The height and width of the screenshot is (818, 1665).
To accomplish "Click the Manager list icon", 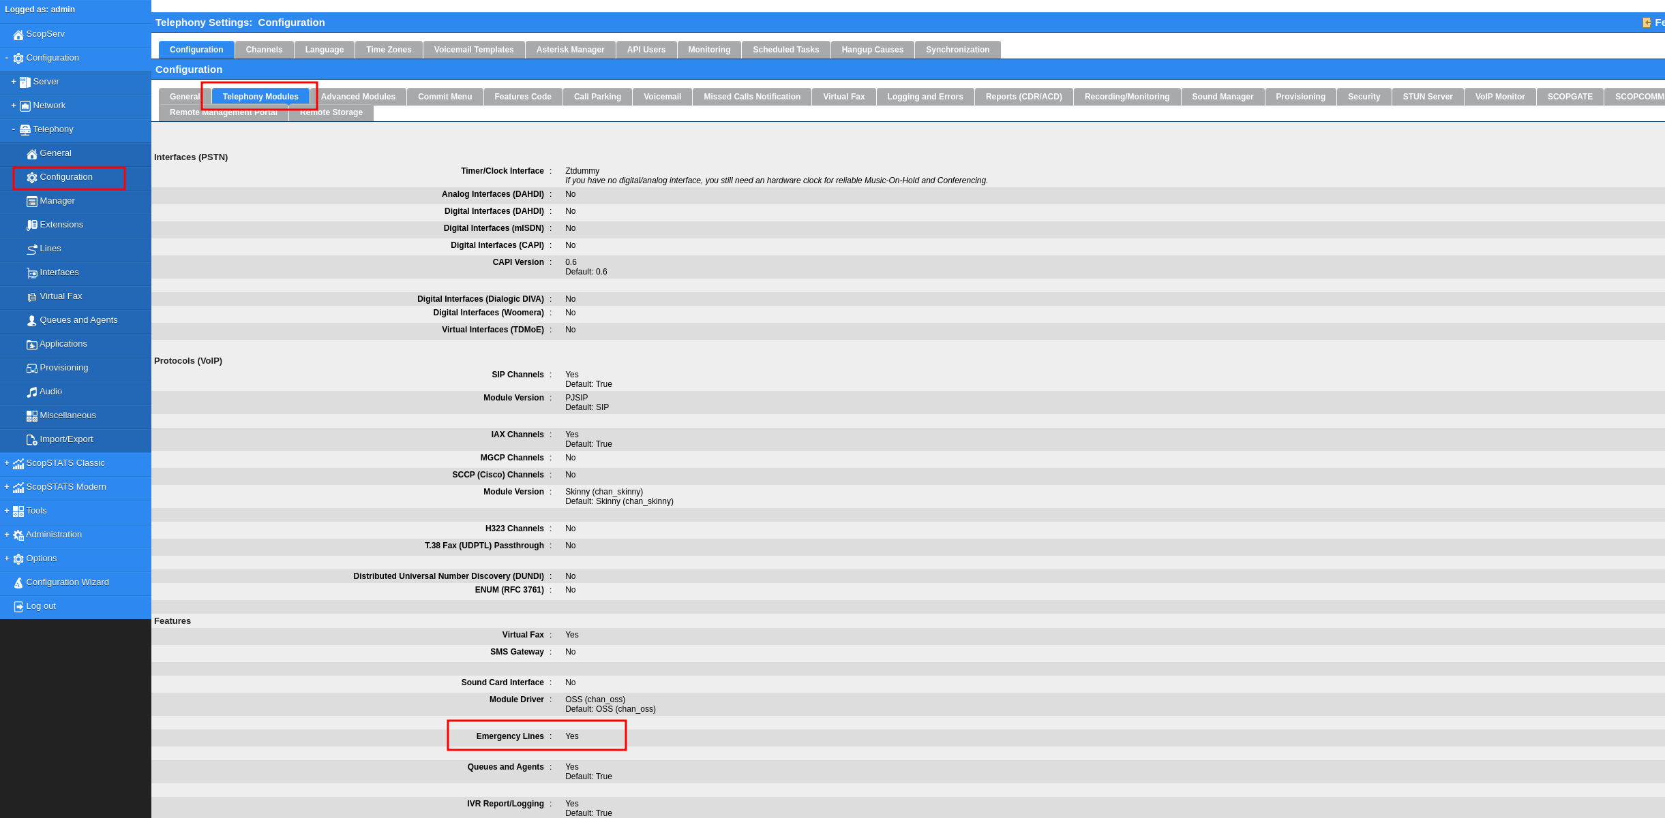I will tap(32, 202).
